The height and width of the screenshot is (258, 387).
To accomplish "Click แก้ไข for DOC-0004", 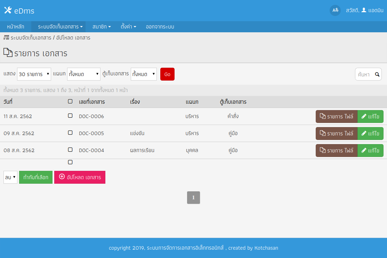I will pyautogui.click(x=370, y=150).
